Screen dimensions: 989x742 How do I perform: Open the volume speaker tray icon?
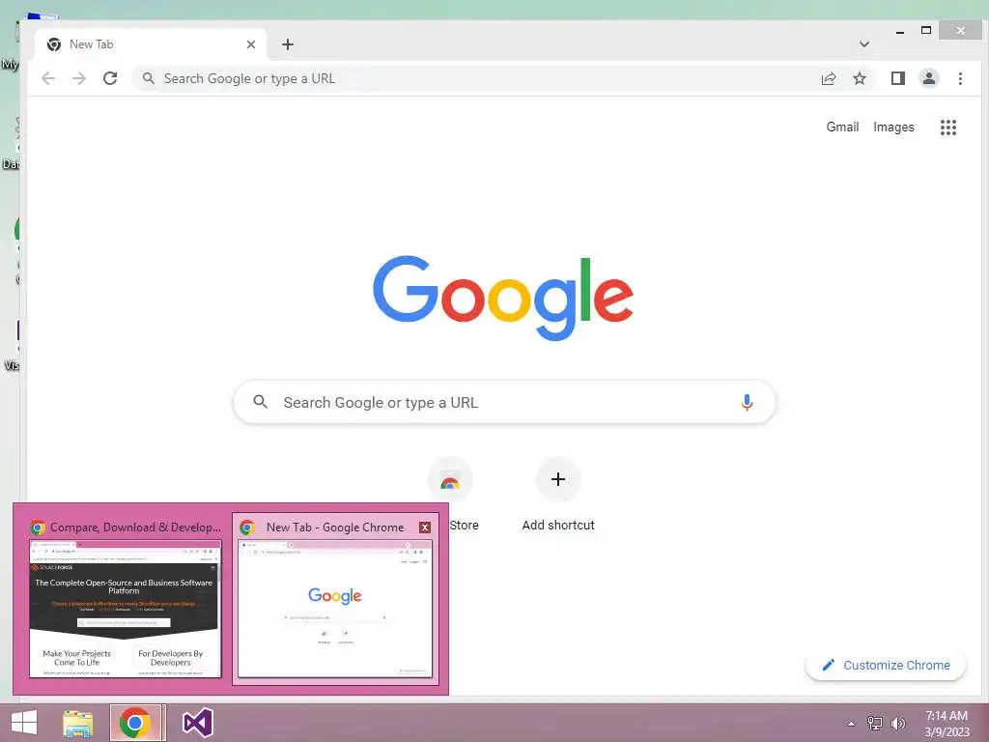[x=897, y=724]
